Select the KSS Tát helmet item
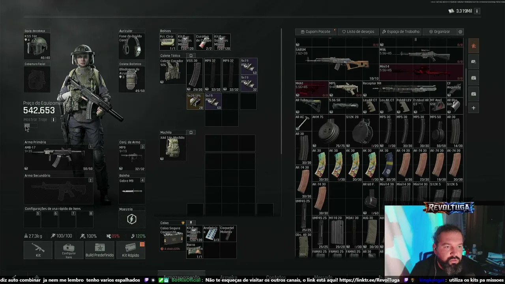 coord(37,47)
